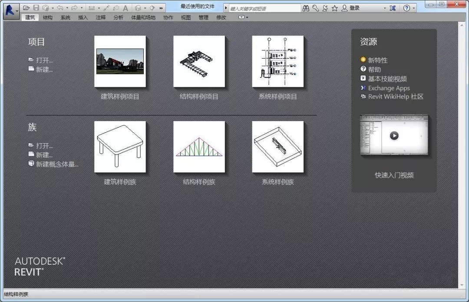Viewport: 469px width, 302px height.
Task: Switch to the 注释 ribbon tab
Action: [x=101, y=18]
